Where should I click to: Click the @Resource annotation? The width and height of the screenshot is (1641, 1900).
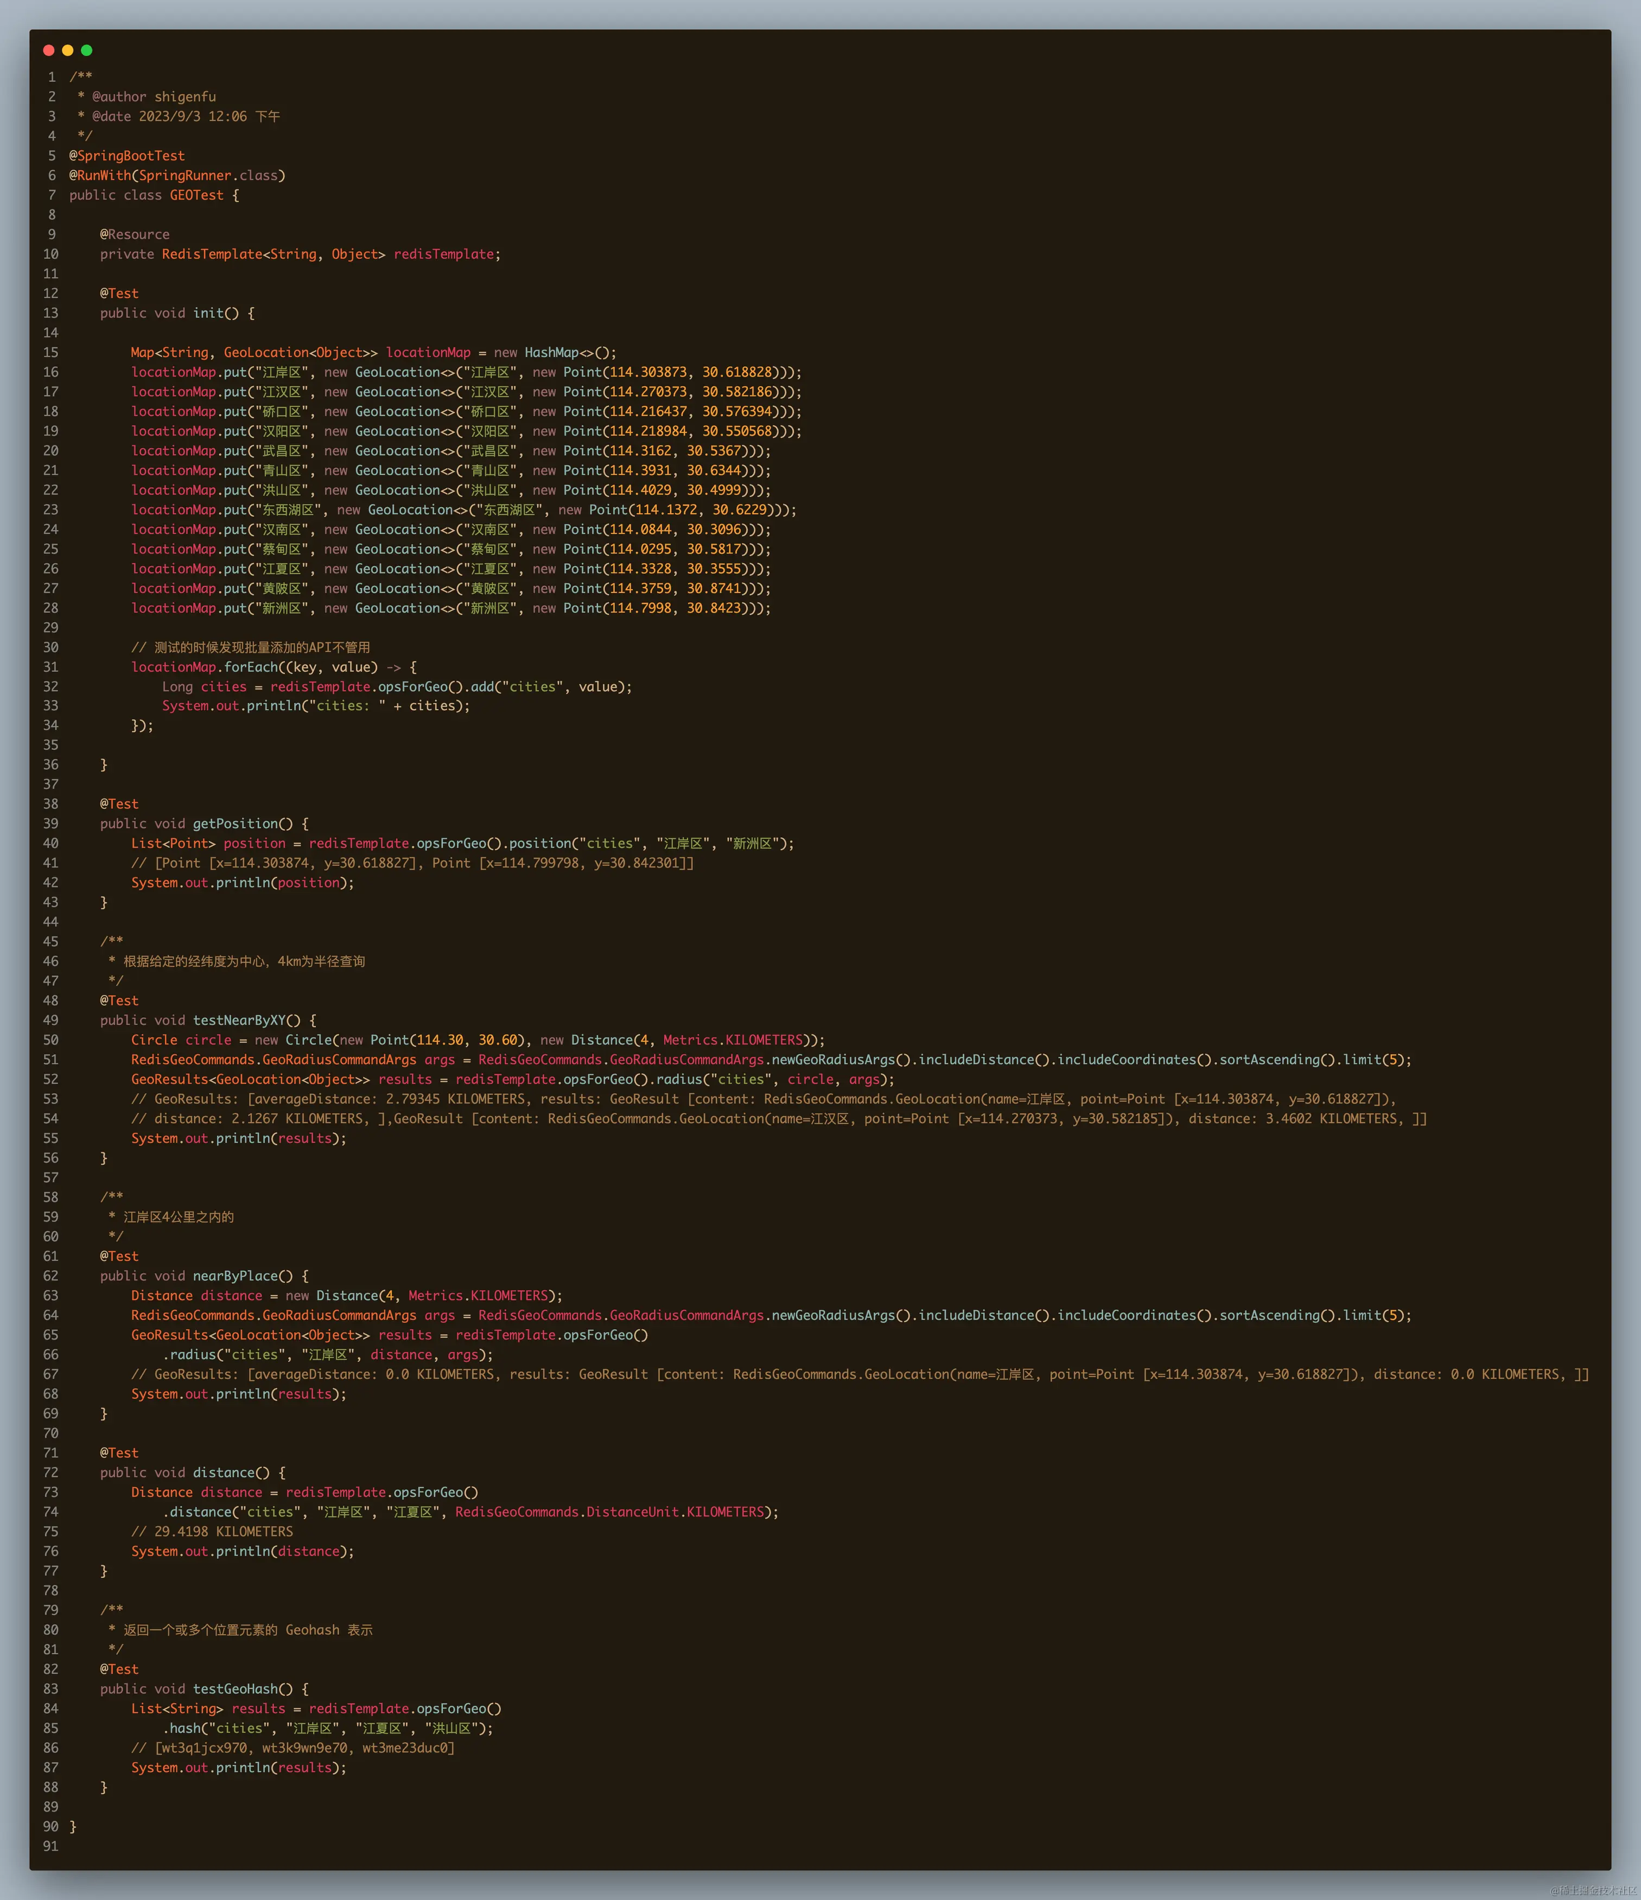pos(135,235)
